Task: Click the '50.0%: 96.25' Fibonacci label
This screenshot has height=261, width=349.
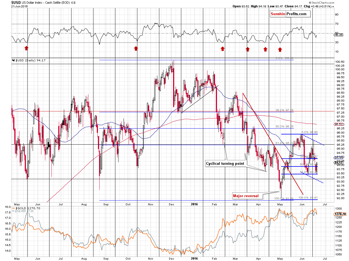Action: click(x=284, y=127)
